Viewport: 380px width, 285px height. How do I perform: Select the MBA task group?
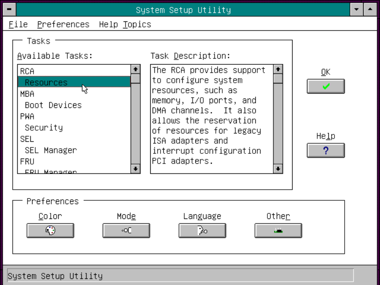(27, 94)
